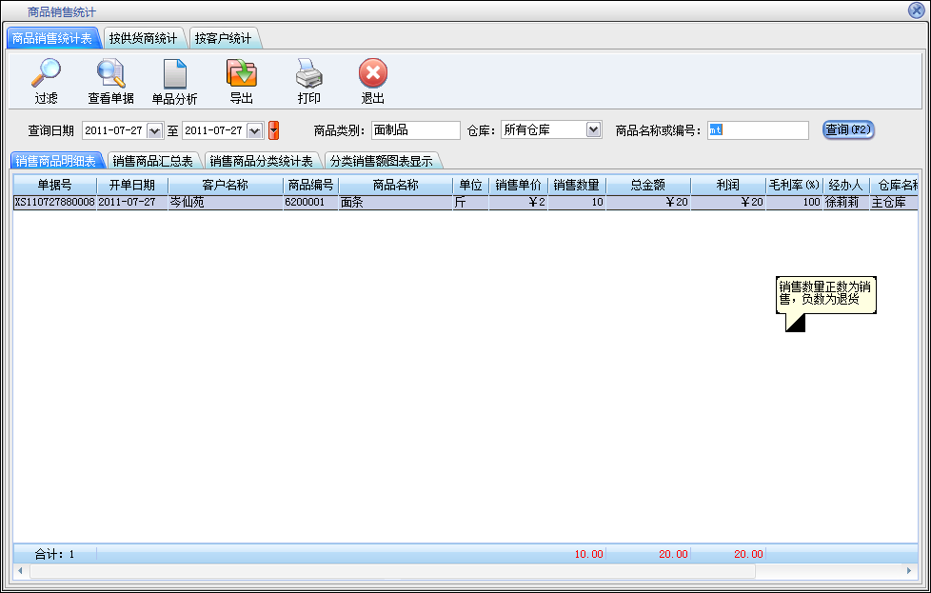This screenshot has width=931, height=593.
Task: Expand the start date dropdown
Action: [154, 130]
